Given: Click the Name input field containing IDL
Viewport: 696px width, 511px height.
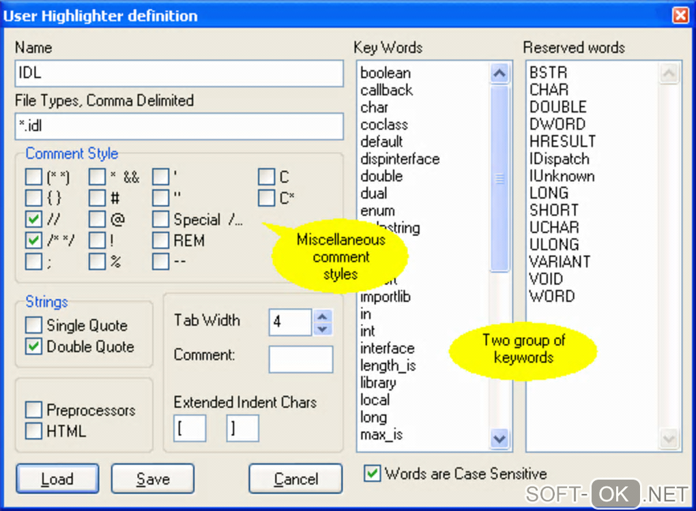Looking at the screenshot, I should pyautogui.click(x=179, y=73).
